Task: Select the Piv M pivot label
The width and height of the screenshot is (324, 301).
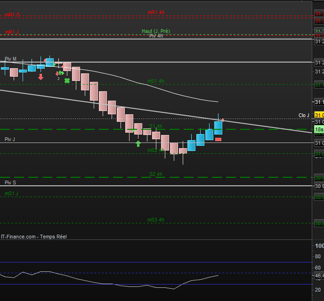Action: [10, 59]
